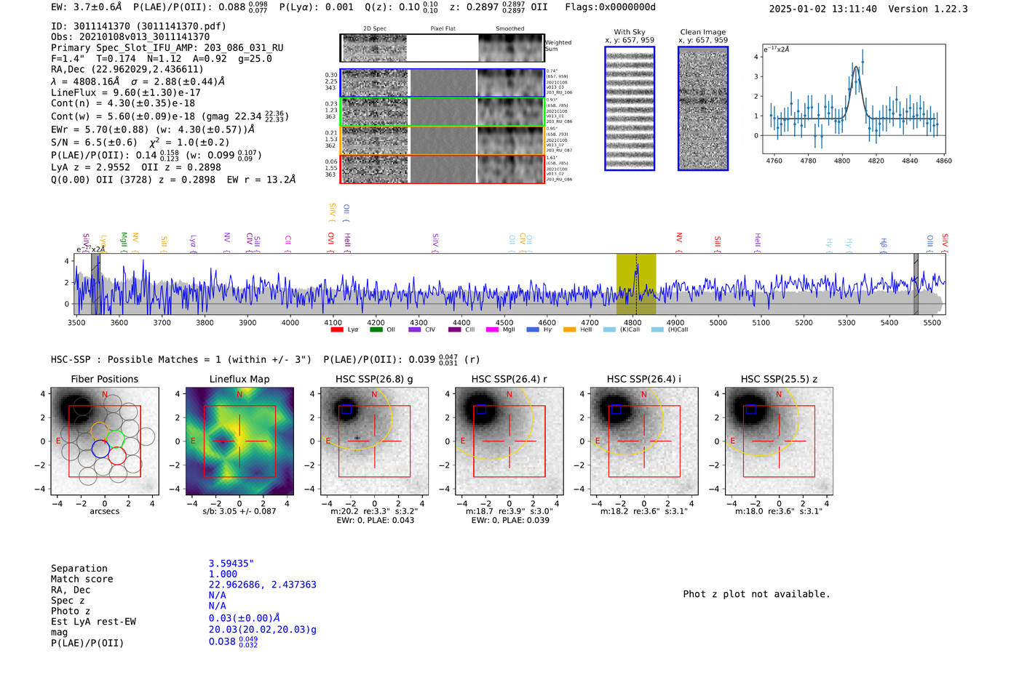This screenshot has width=1019, height=693.
Task: Click the blue square marker in g image
Action: tap(346, 409)
